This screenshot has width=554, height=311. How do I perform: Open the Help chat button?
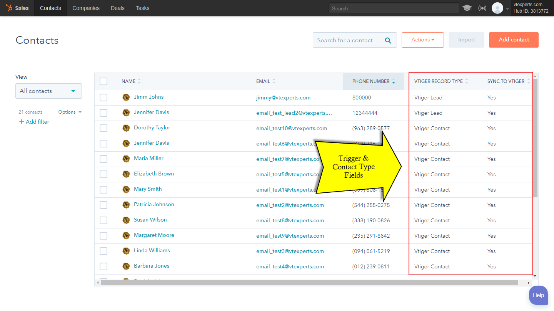pyautogui.click(x=538, y=295)
